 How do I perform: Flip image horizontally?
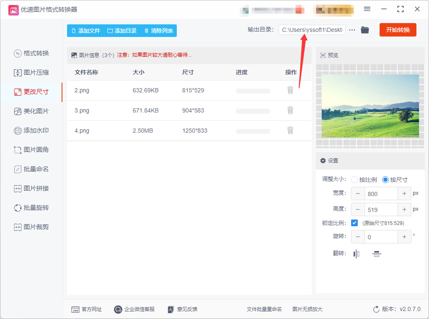(356, 254)
